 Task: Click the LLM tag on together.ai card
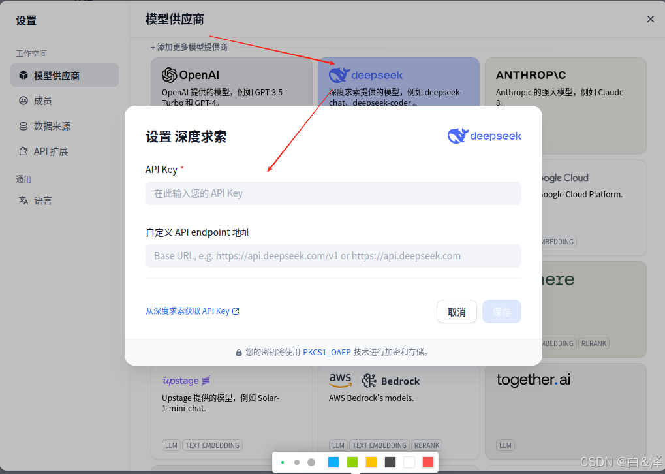(x=505, y=445)
